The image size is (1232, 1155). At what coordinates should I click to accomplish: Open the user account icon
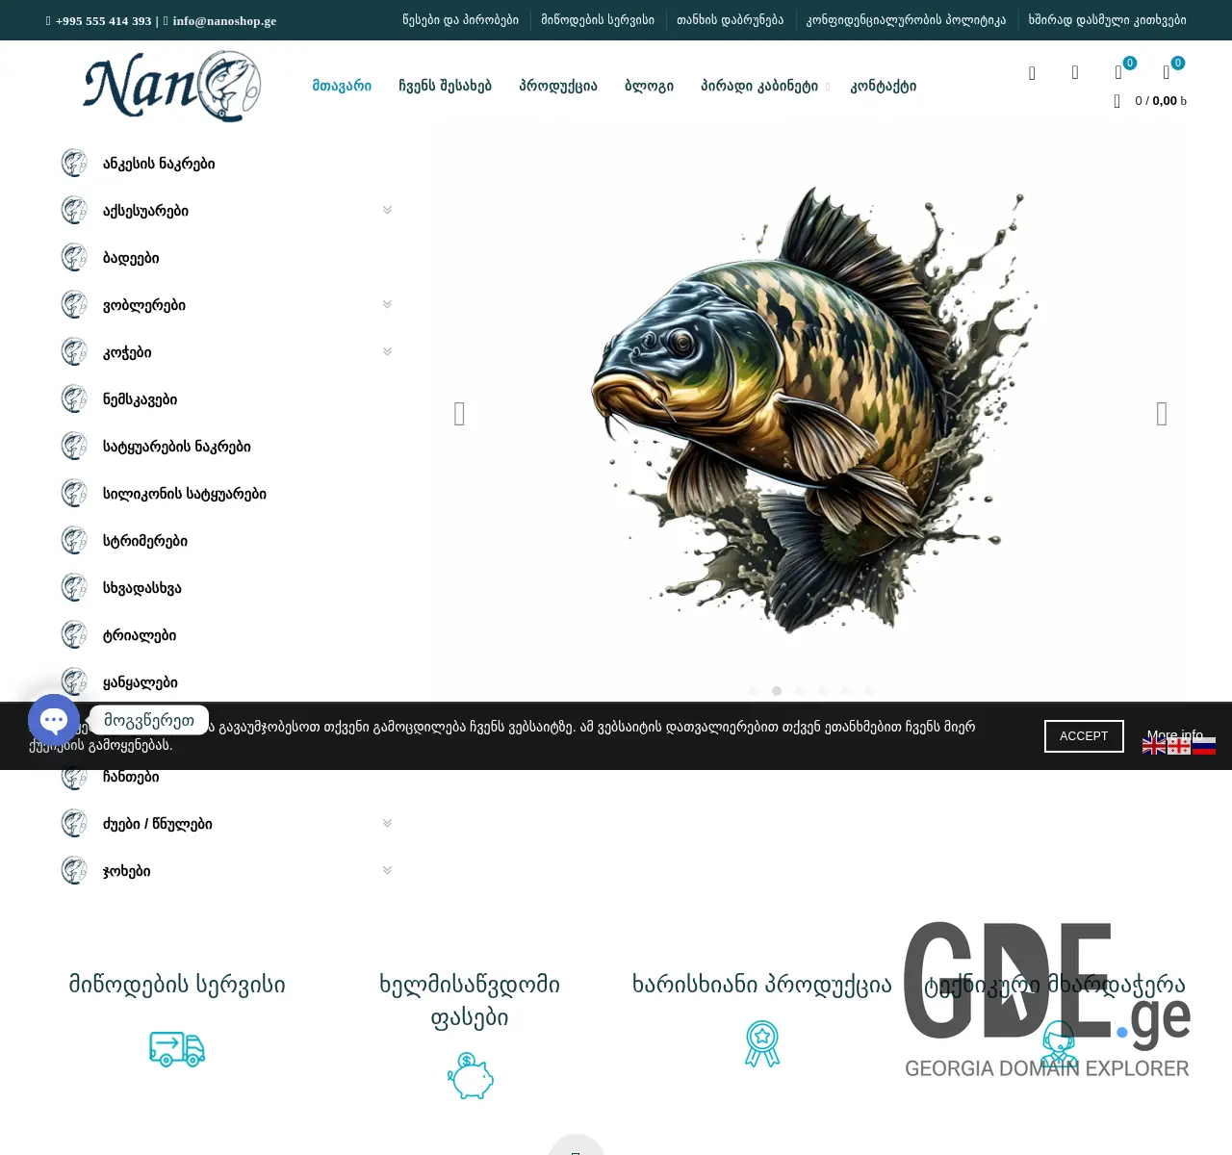[x=1075, y=72]
